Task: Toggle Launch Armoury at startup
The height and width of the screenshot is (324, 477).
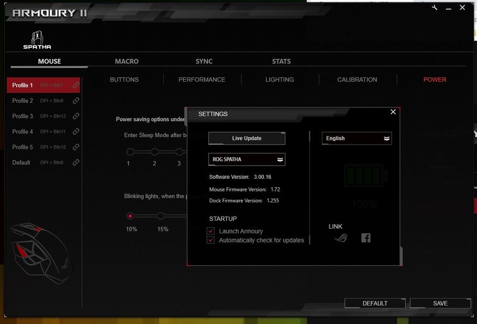Action: (x=211, y=231)
